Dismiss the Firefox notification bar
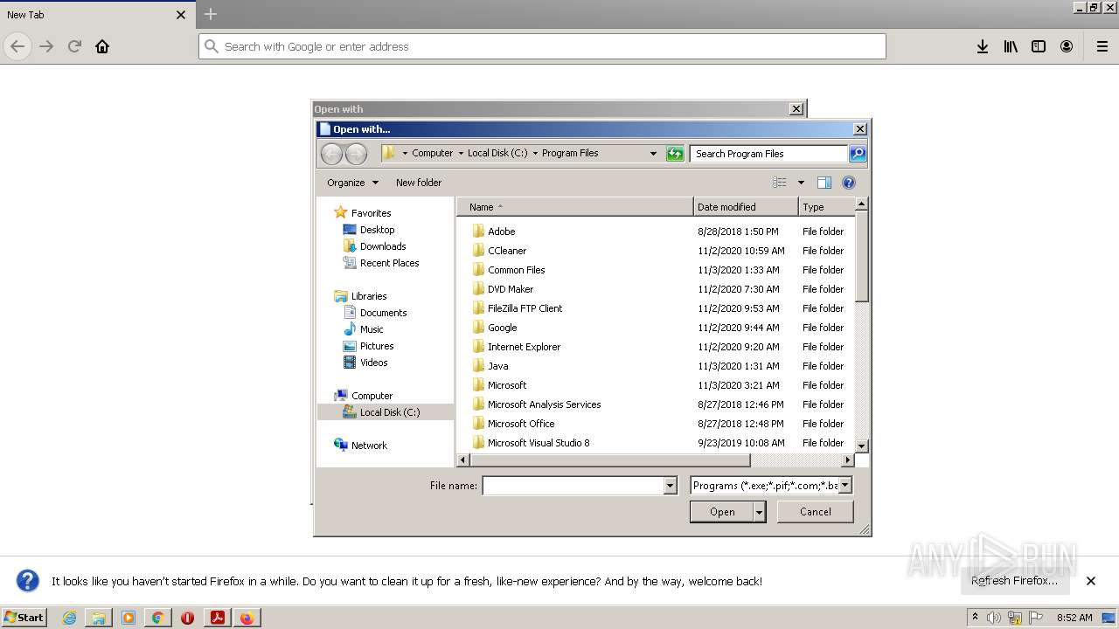This screenshot has height=629, width=1119. [x=1091, y=581]
